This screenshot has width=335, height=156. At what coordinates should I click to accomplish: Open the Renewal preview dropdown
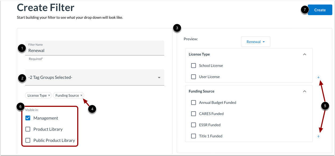(x=255, y=41)
